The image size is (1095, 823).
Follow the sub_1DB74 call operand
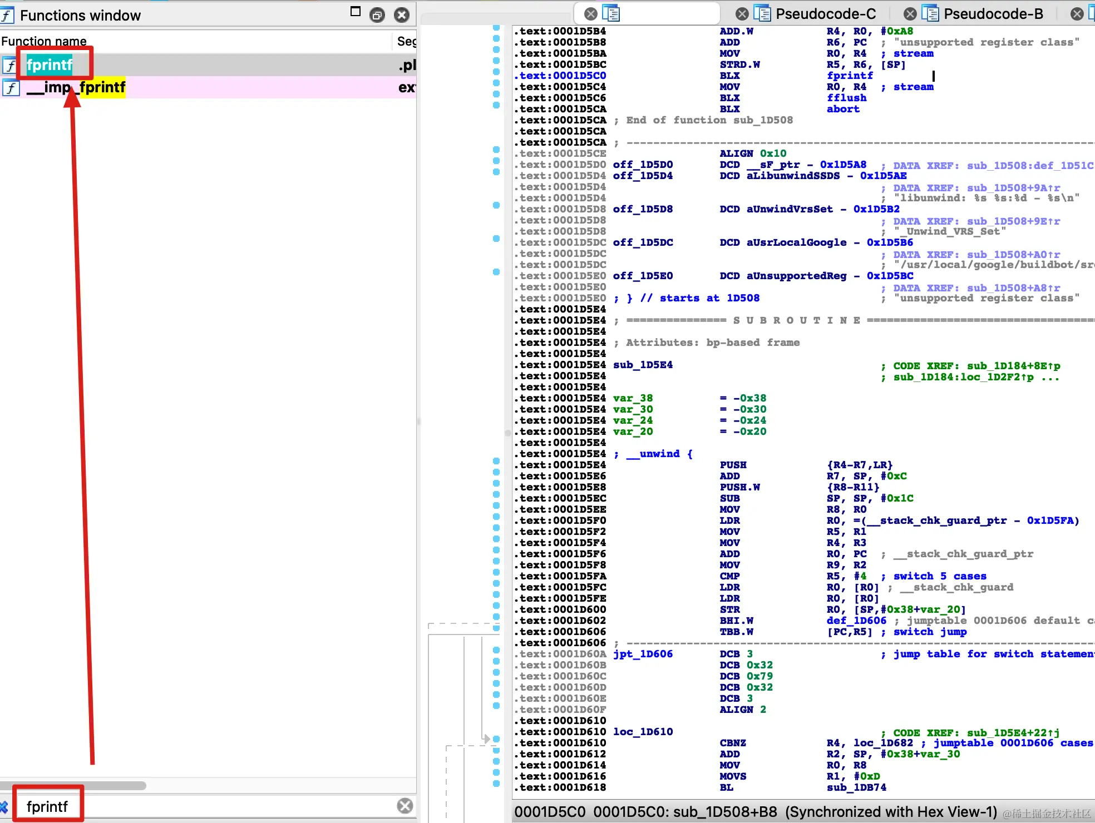coord(856,787)
